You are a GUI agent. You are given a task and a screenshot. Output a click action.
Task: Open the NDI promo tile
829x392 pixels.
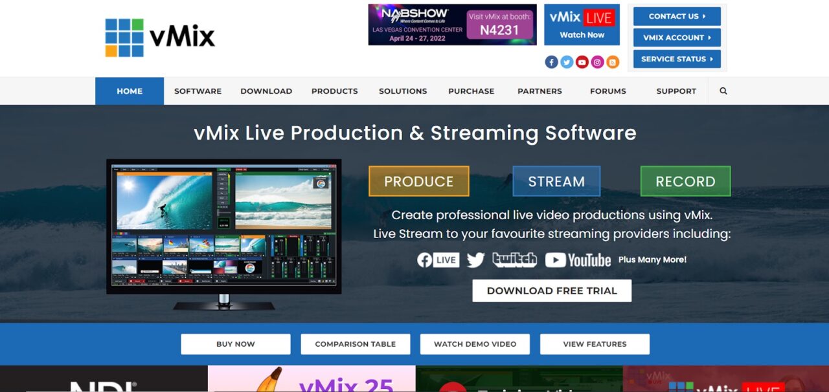(104, 379)
